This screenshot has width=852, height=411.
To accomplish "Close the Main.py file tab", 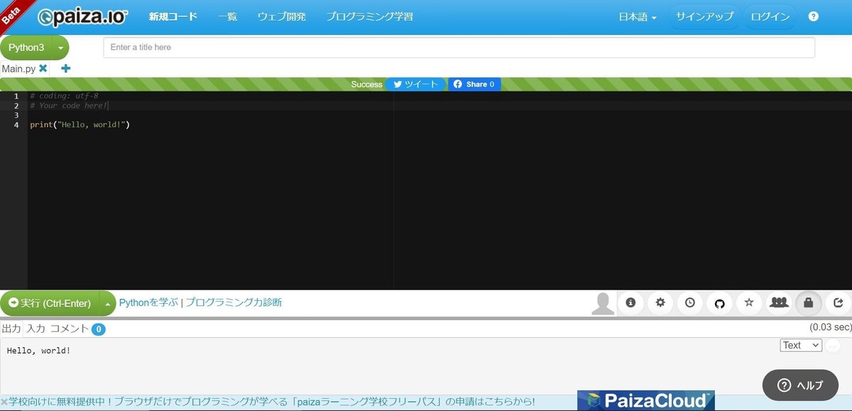I will click(x=43, y=68).
